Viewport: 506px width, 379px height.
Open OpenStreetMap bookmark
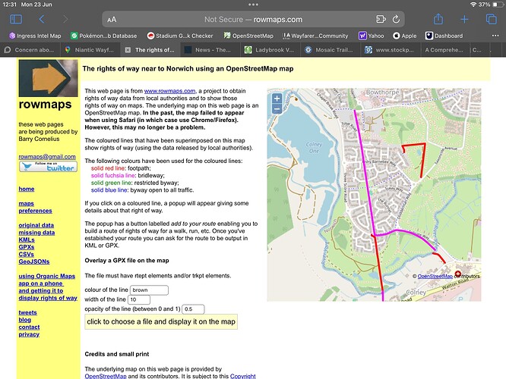coord(248,36)
